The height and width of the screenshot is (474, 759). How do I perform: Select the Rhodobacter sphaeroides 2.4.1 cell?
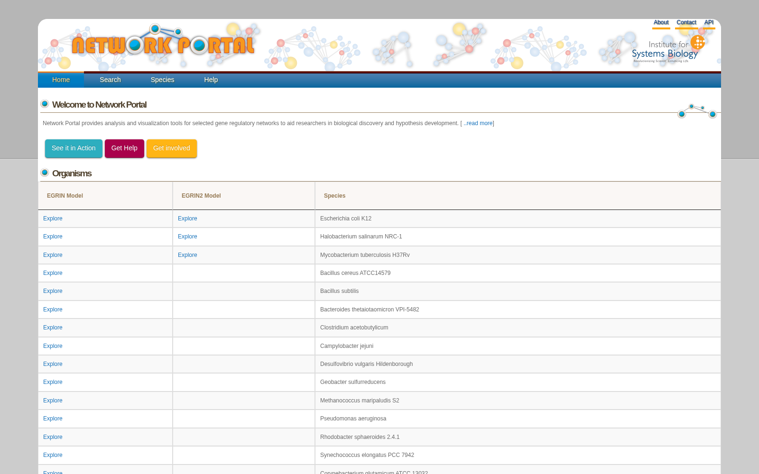(518, 437)
